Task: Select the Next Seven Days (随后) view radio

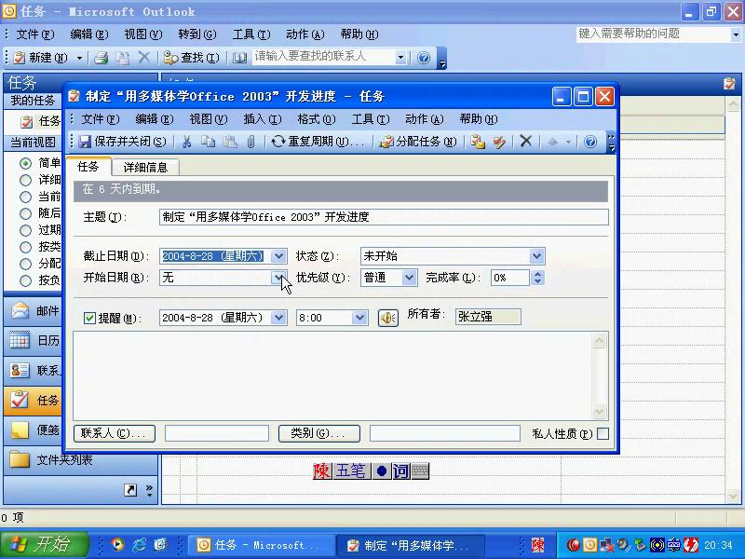Action: 26,213
